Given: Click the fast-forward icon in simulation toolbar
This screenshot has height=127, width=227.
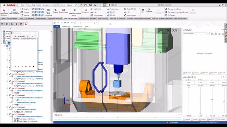Looking at the screenshot, I should [x=68, y=23].
